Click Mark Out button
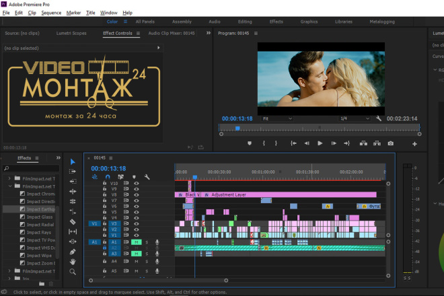The height and width of the screenshot is (296, 444). click(x=276, y=143)
